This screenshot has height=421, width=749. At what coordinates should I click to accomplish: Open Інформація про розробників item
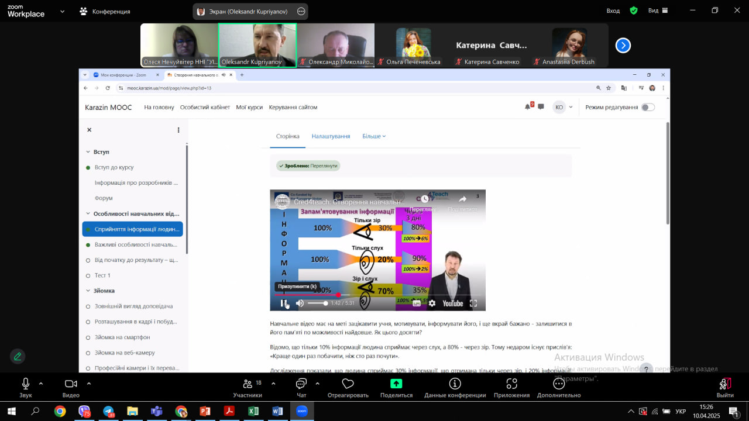pyautogui.click(x=136, y=182)
